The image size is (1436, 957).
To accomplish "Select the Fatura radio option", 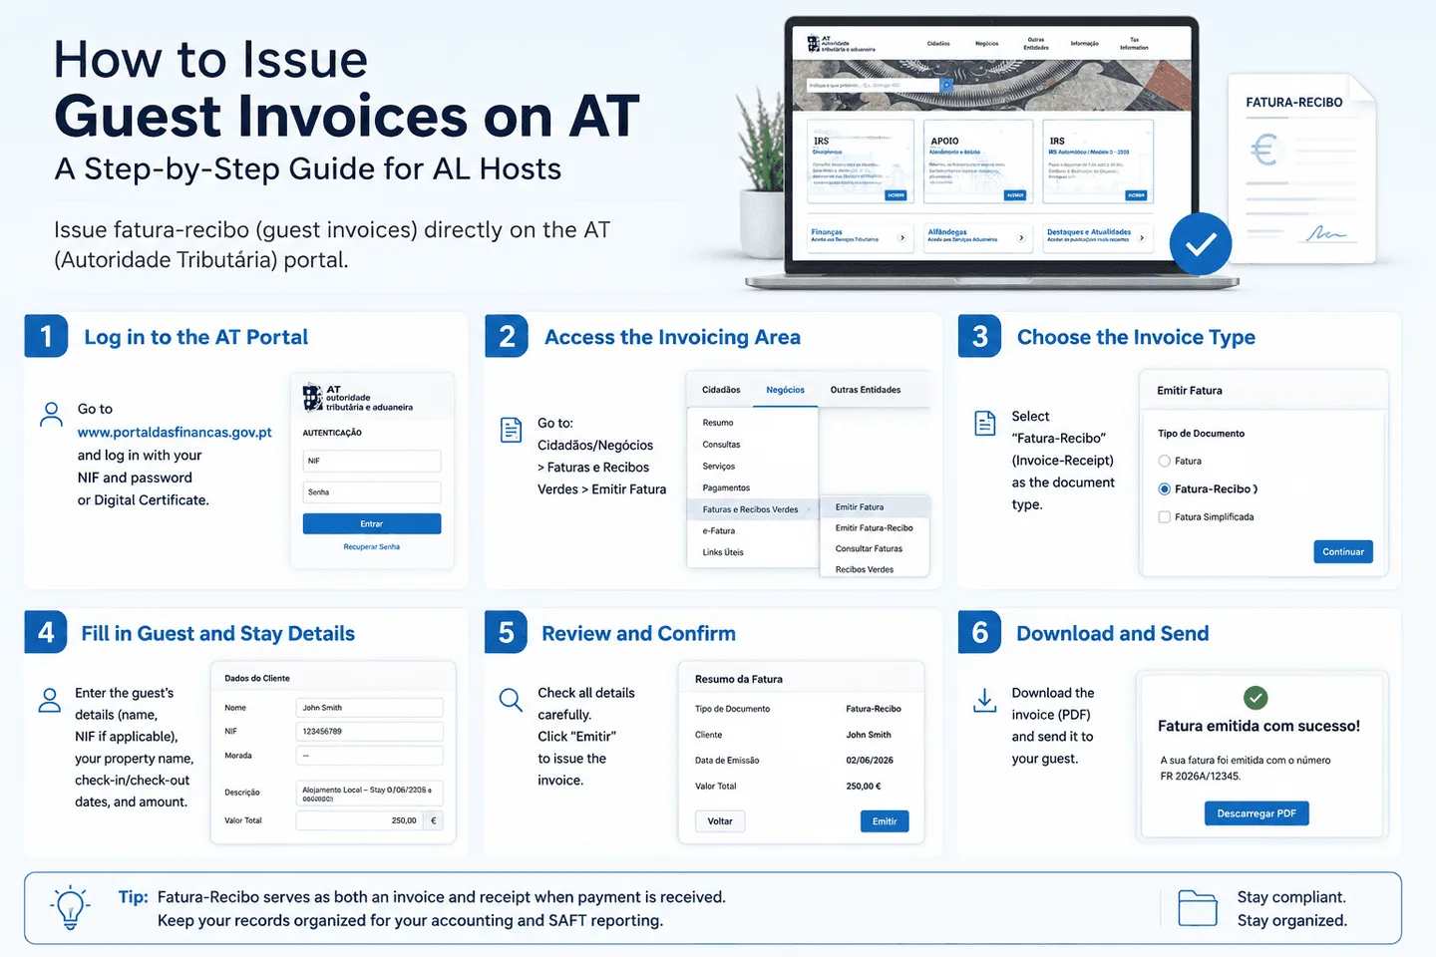I will (1164, 461).
